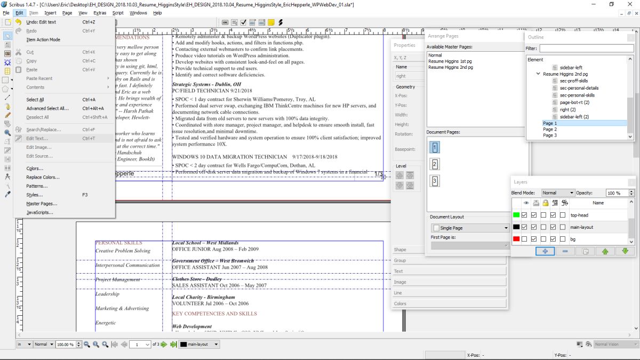Viewport: 640px width, 360px height.
Task: Select Page 2 in Outline tree
Action: (550, 129)
